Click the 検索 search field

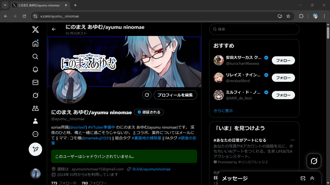click(254, 29)
